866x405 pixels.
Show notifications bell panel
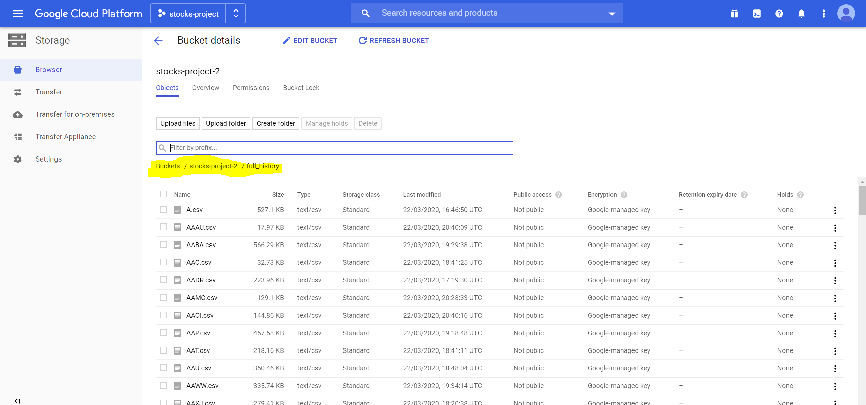801,14
